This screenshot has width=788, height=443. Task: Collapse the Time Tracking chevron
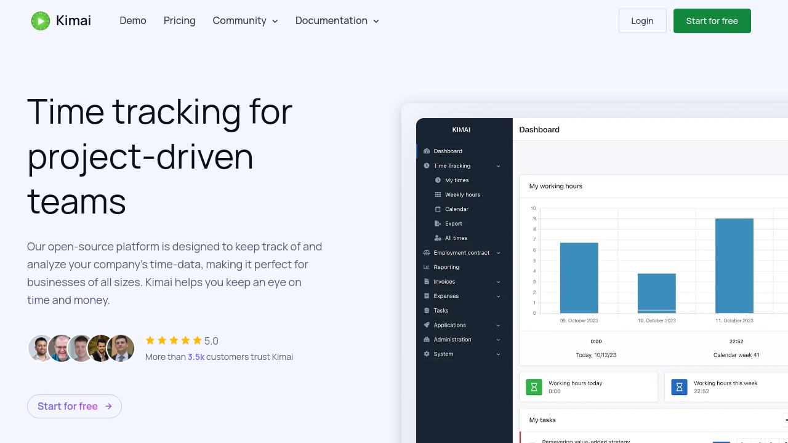498,166
